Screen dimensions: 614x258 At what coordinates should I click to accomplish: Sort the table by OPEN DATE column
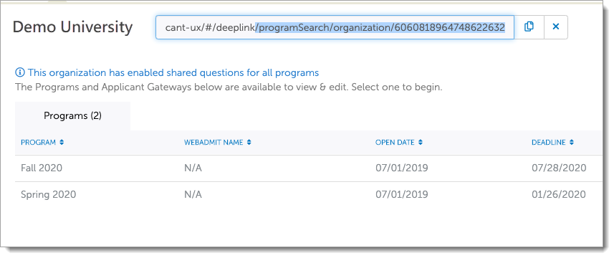(x=399, y=143)
